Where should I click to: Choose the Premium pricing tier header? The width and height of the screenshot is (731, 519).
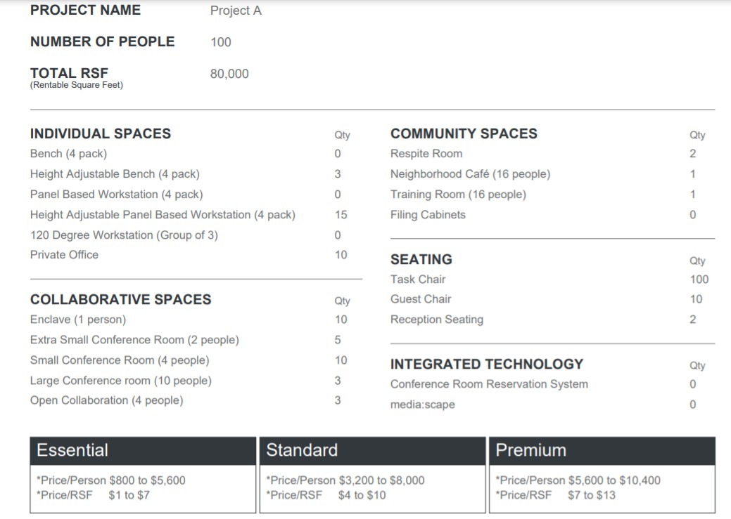tap(531, 450)
